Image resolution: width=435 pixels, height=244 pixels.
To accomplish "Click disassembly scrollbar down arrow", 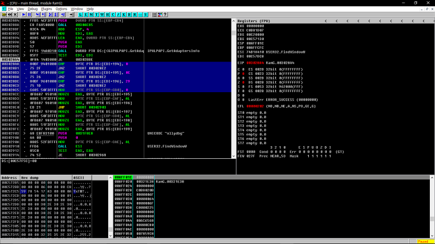I will coord(233,156).
